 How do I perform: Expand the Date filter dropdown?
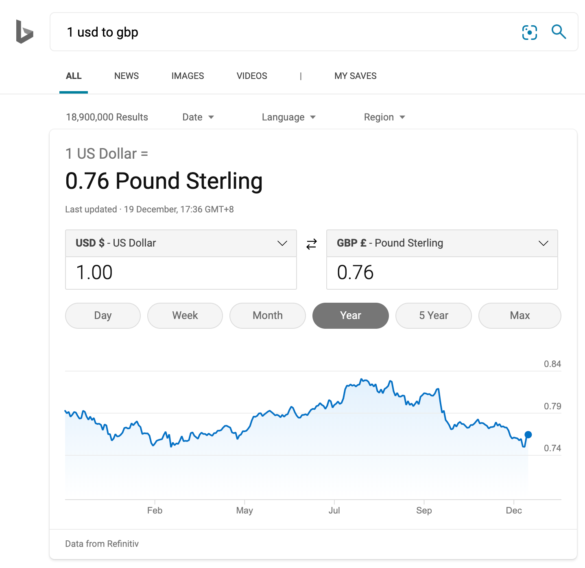point(198,117)
